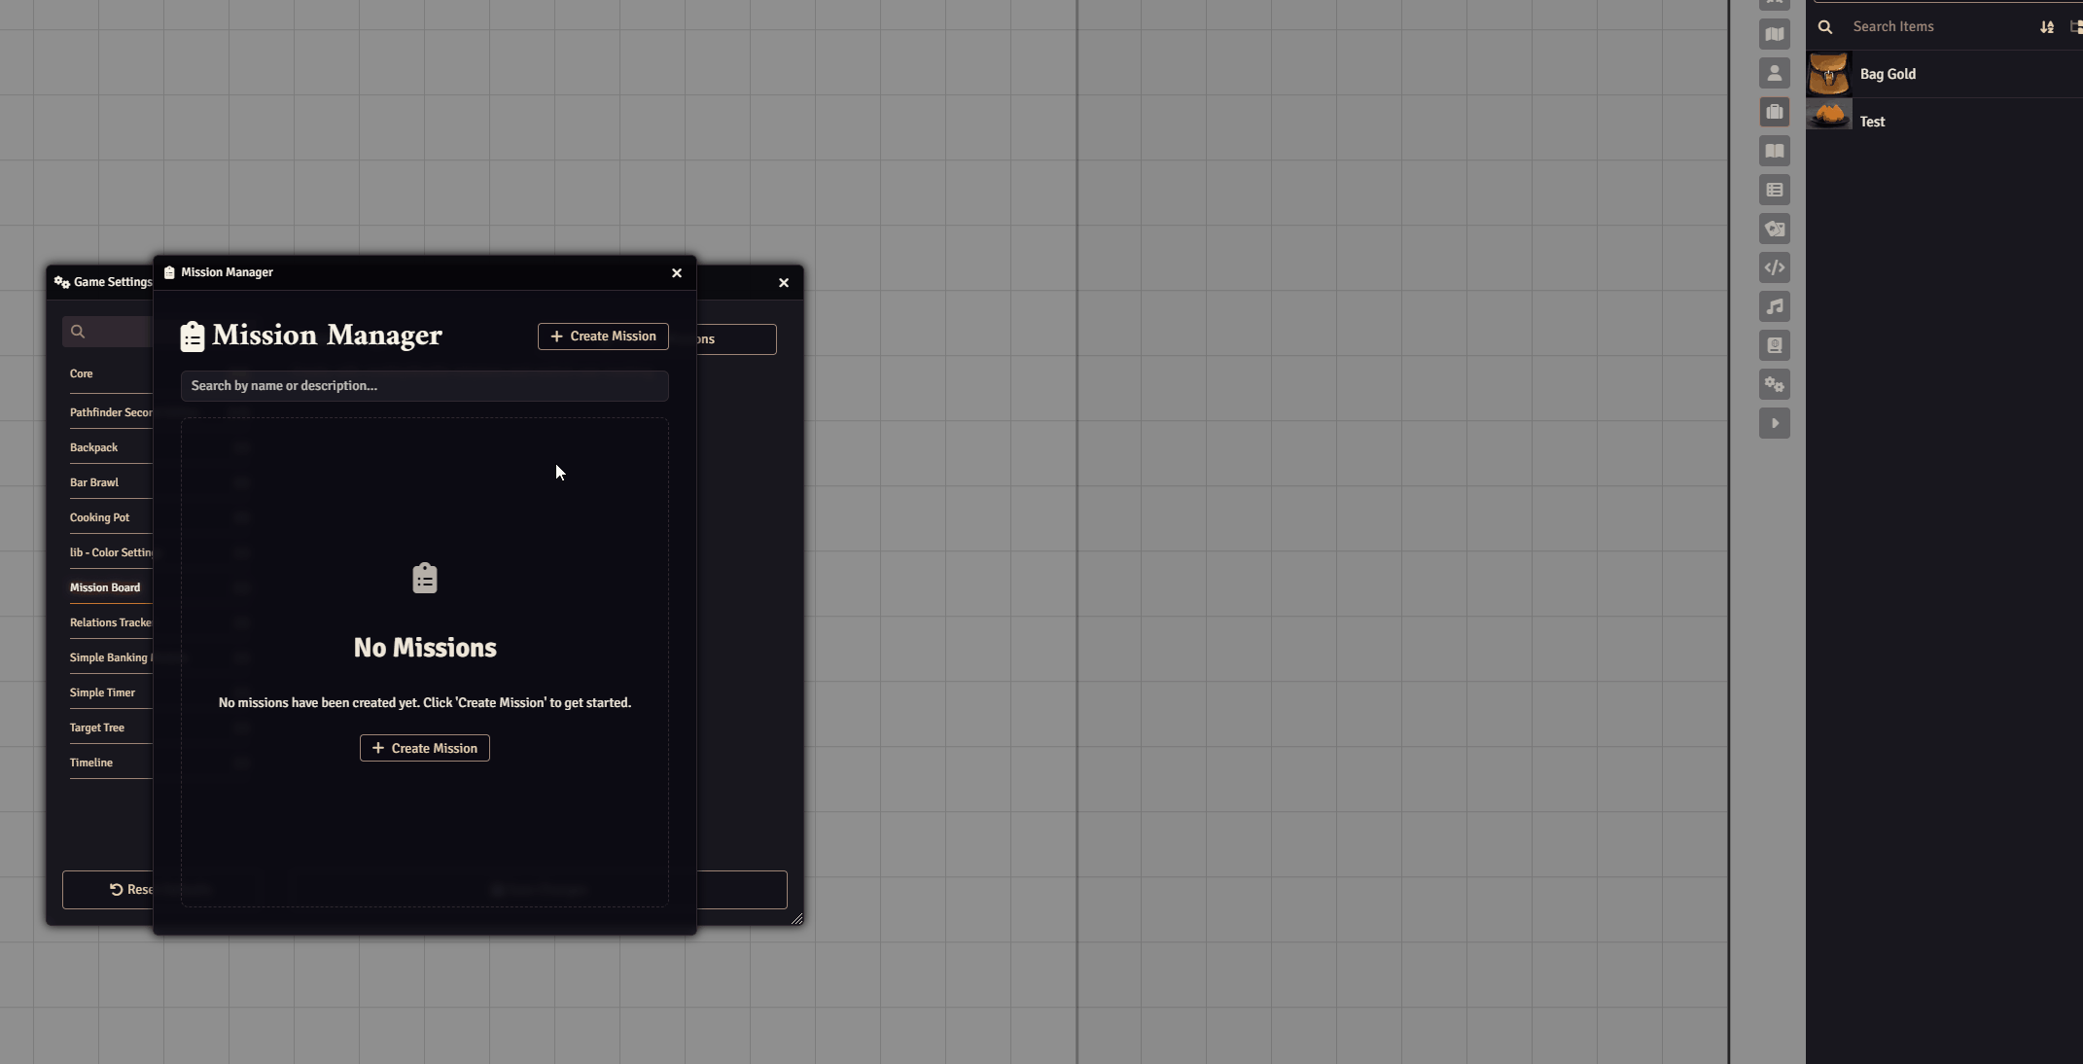Click the mission search by name field
The width and height of the screenshot is (2083, 1064).
[x=424, y=386]
